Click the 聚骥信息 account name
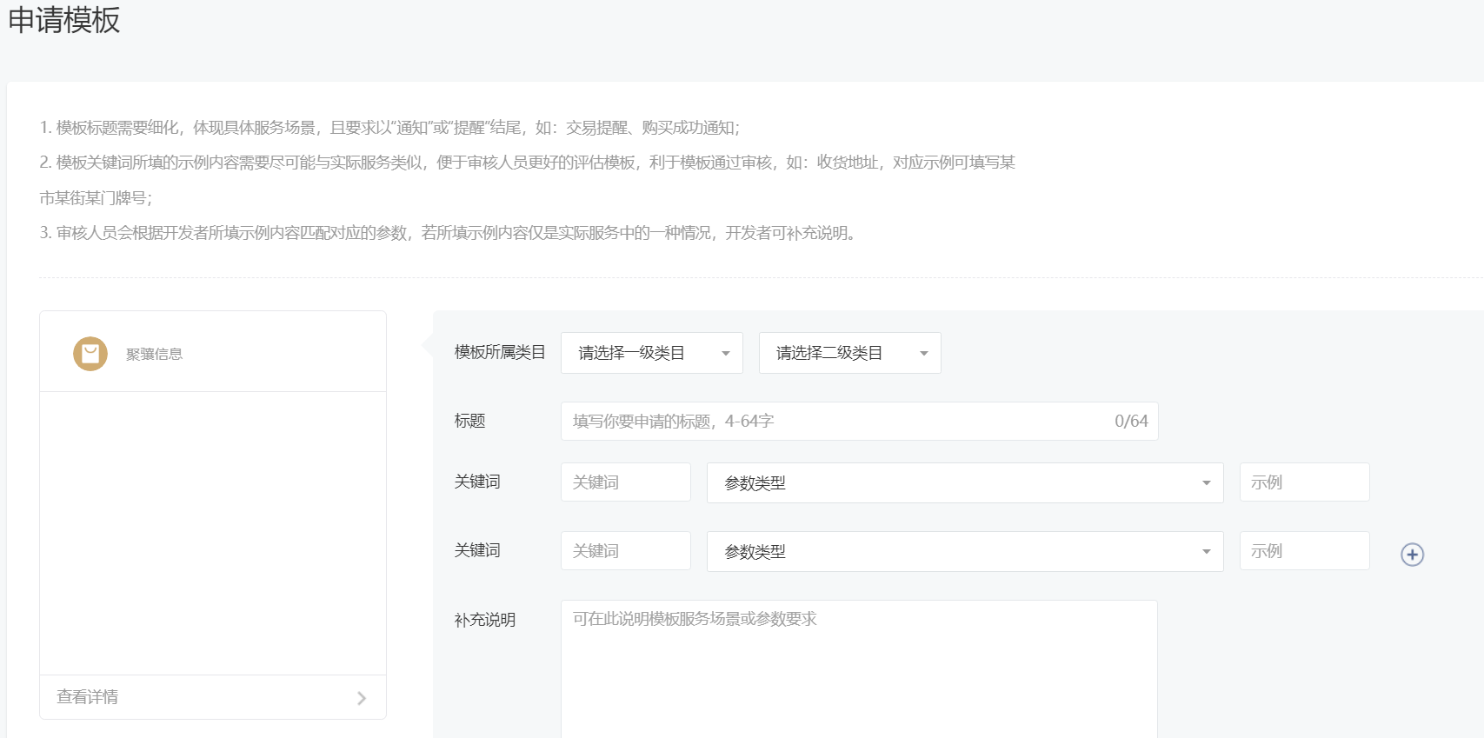The height and width of the screenshot is (738, 1484). (154, 354)
